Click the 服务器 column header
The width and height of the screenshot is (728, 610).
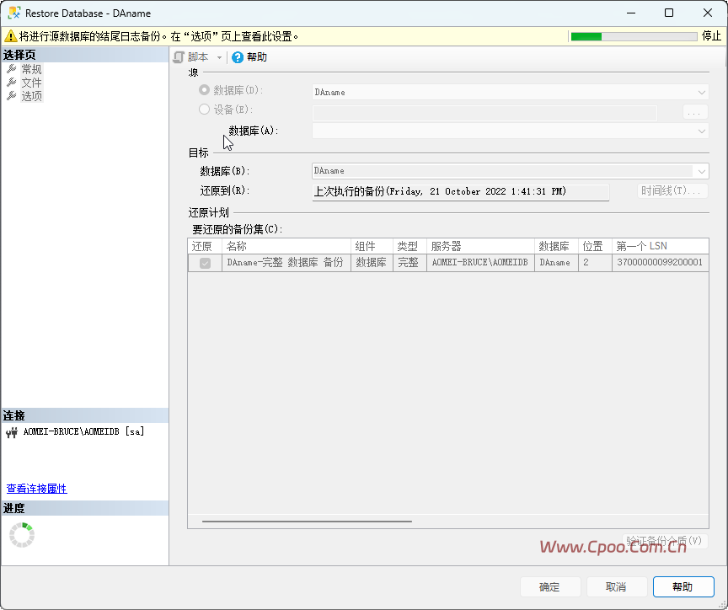(x=480, y=246)
